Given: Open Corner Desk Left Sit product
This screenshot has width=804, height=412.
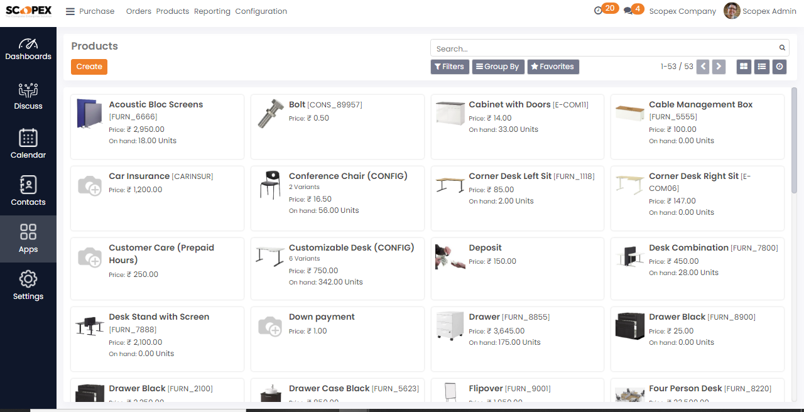Looking at the screenshot, I should 517,198.
